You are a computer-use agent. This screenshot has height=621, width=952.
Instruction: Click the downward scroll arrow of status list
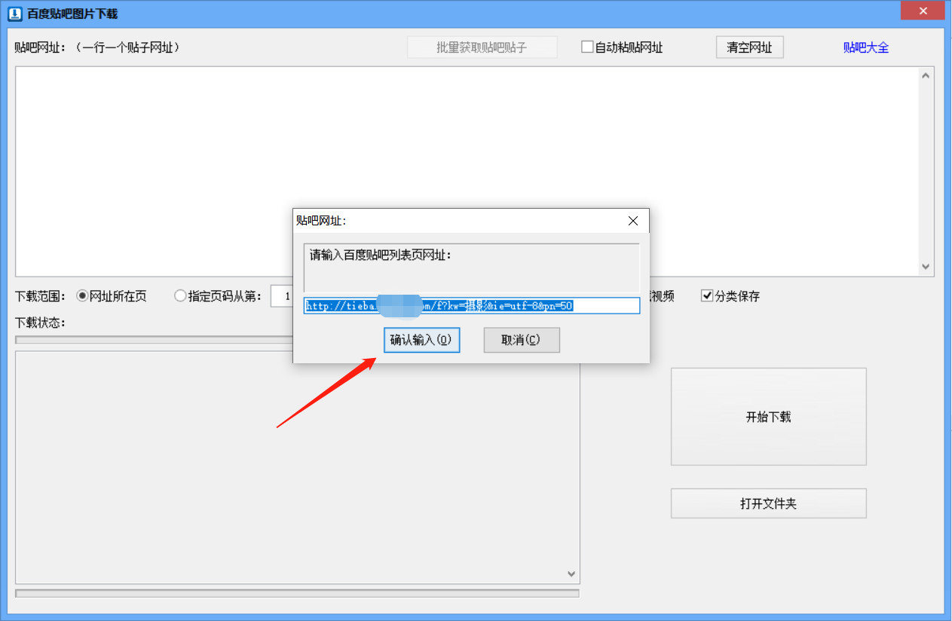571,574
